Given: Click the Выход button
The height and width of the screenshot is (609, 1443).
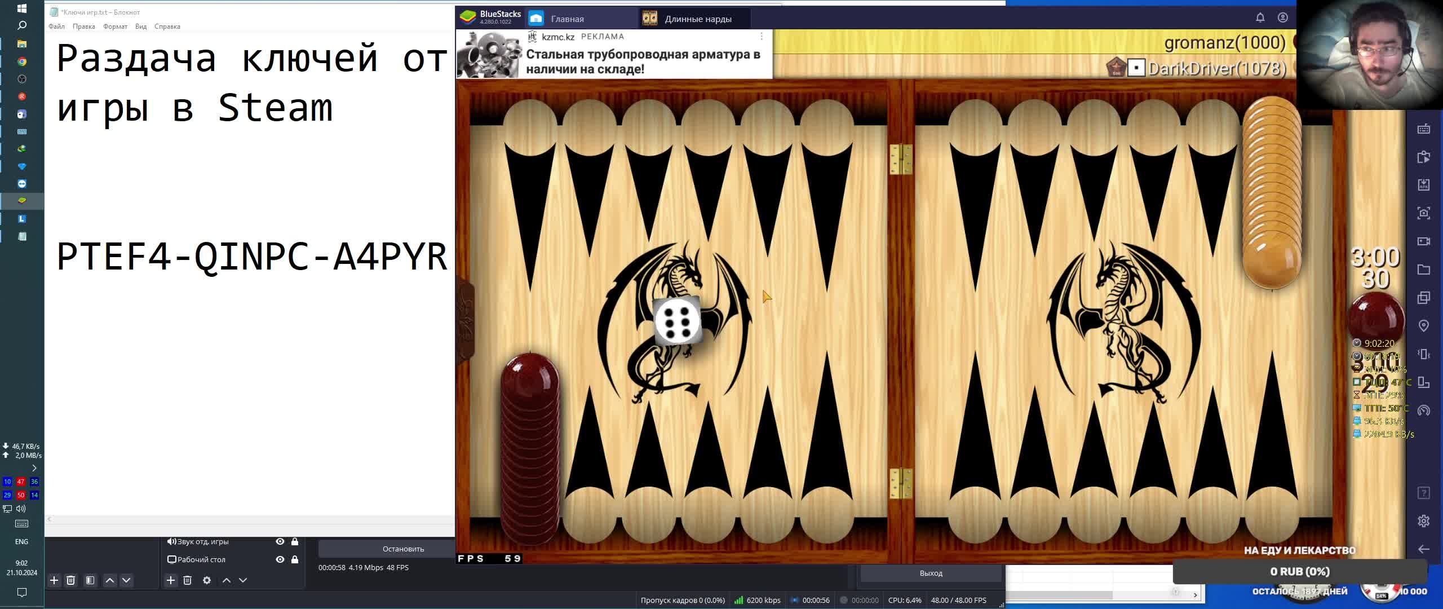Looking at the screenshot, I should click(931, 573).
